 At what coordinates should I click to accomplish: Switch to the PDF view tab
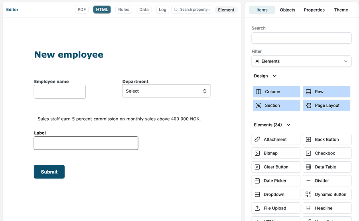pos(82,10)
